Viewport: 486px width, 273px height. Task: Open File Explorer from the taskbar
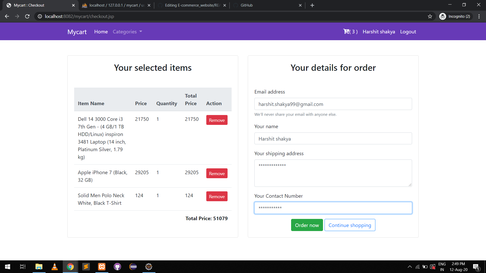click(39, 267)
